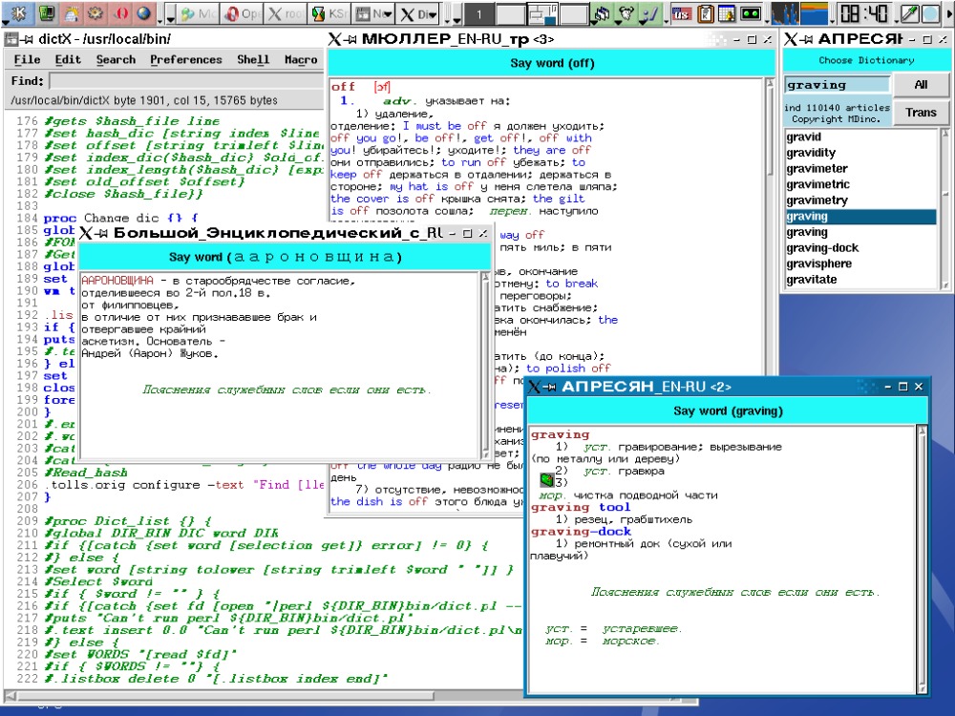The width and height of the screenshot is (955, 716).
Task: Switch to virtual desktop 1 in pager
Action: tap(478, 13)
